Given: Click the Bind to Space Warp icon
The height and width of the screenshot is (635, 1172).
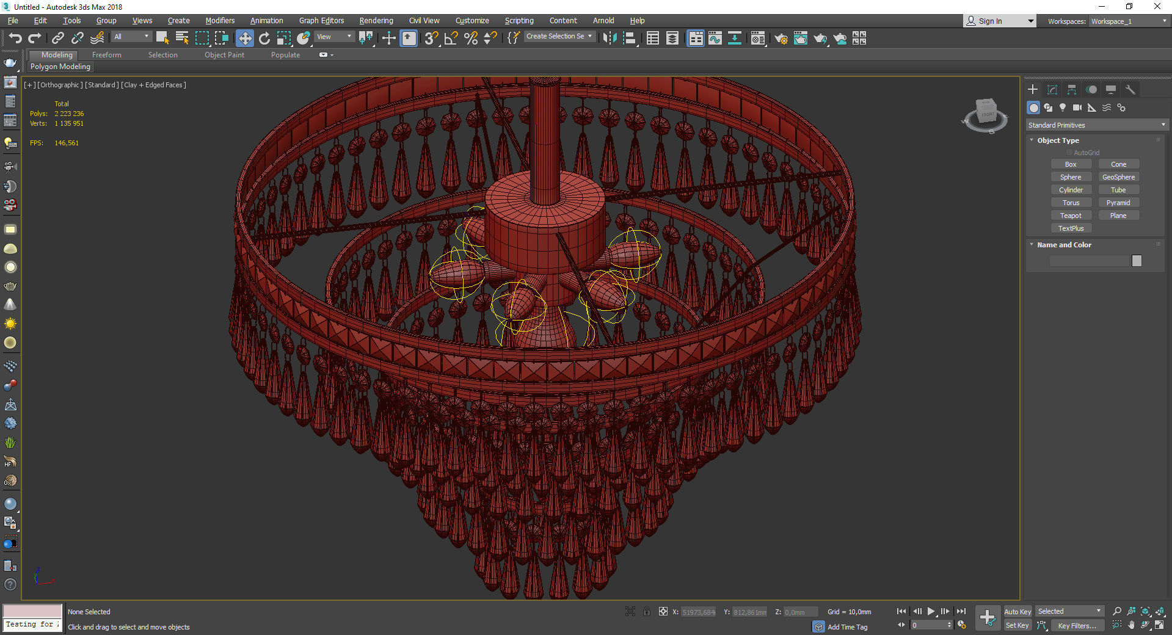Looking at the screenshot, I should 97,38.
